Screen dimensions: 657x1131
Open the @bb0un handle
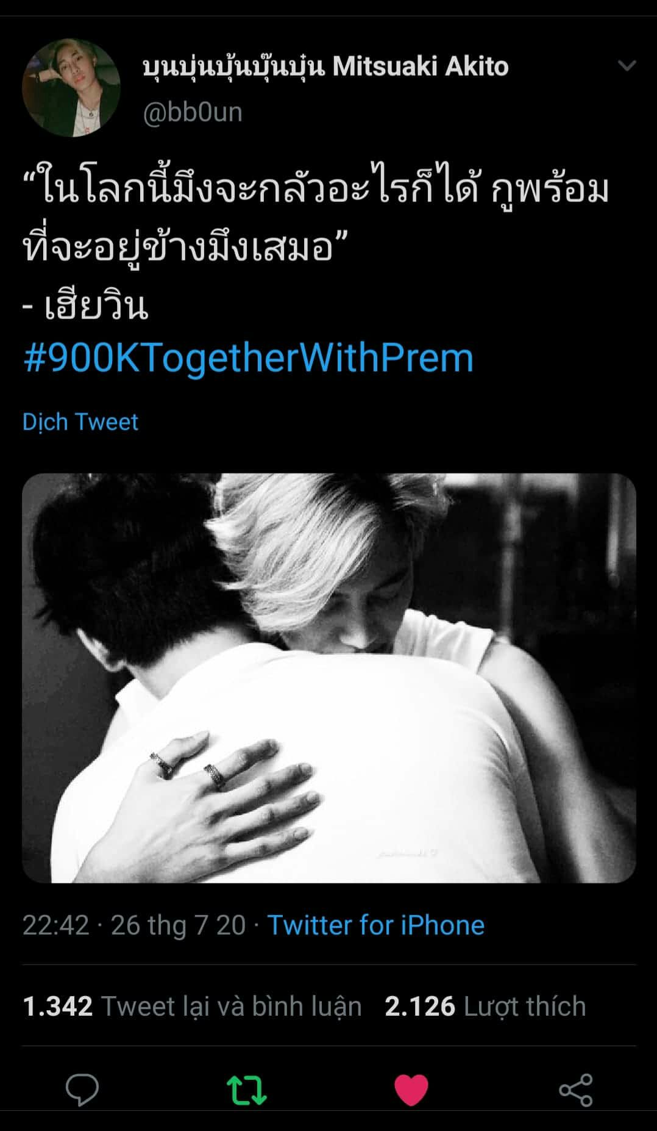pos(193,112)
